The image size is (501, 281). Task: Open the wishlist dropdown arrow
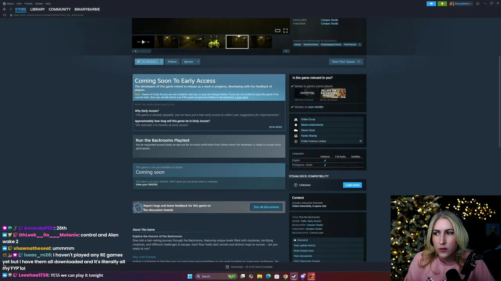(161, 62)
